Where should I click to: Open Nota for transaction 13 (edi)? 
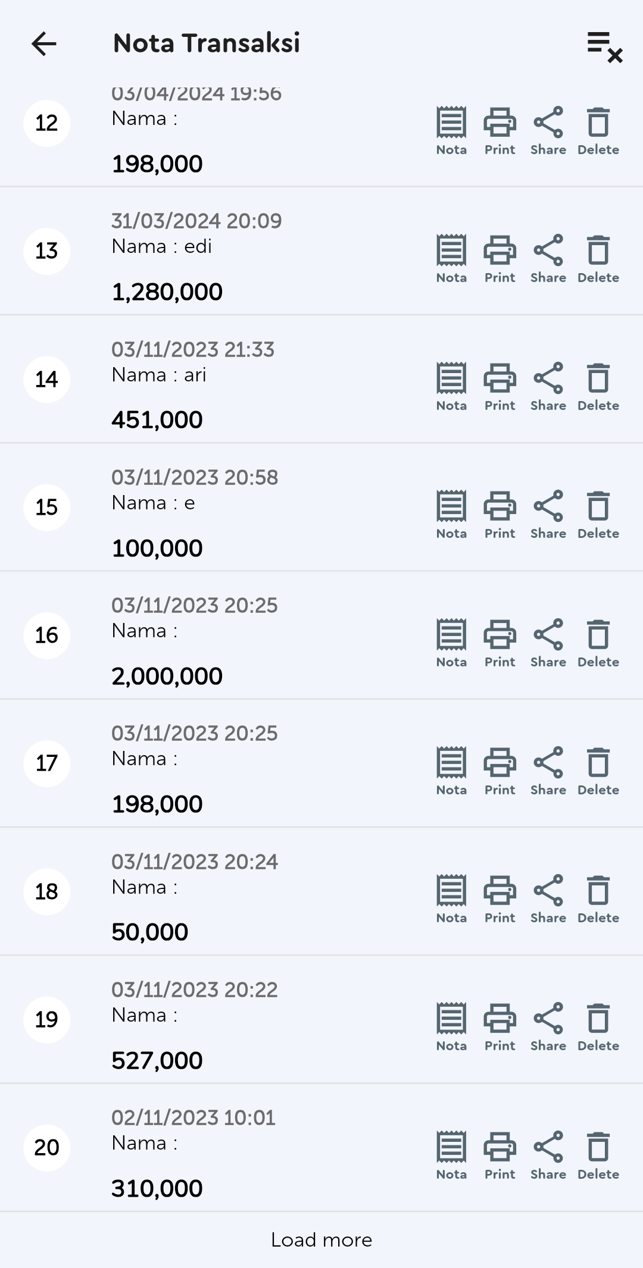tap(451, 258)
